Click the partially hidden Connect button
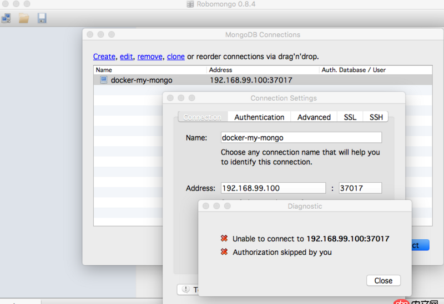444x304 pixels. pyautogui.click(x=421, y=245)
